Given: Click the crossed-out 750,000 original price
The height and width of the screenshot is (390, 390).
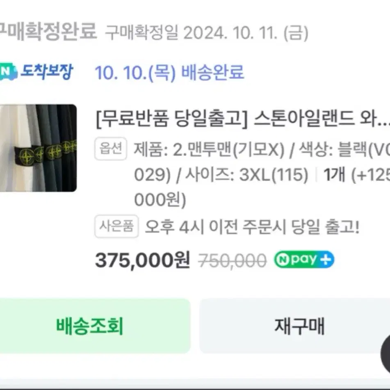Looking at the screenshot, I should (232, 261).
